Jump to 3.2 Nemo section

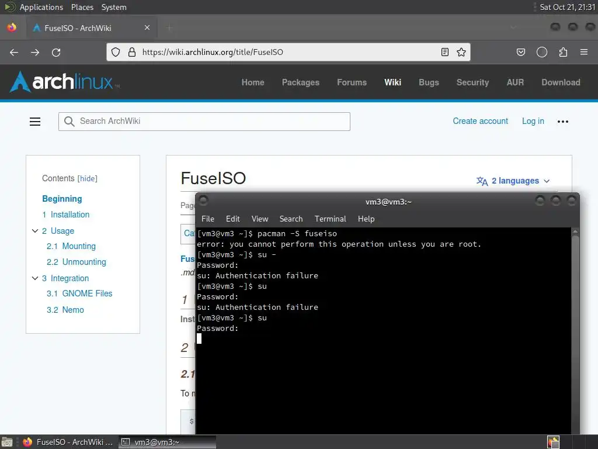65,310
